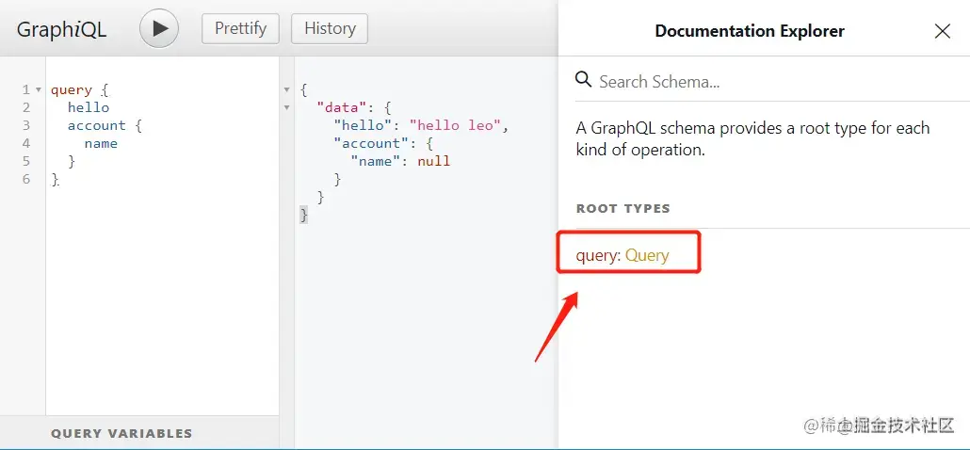Screen dimensions: 970x450
Task: Open the Query root type link
Action: pyautogui.click(x=647, y=255)
